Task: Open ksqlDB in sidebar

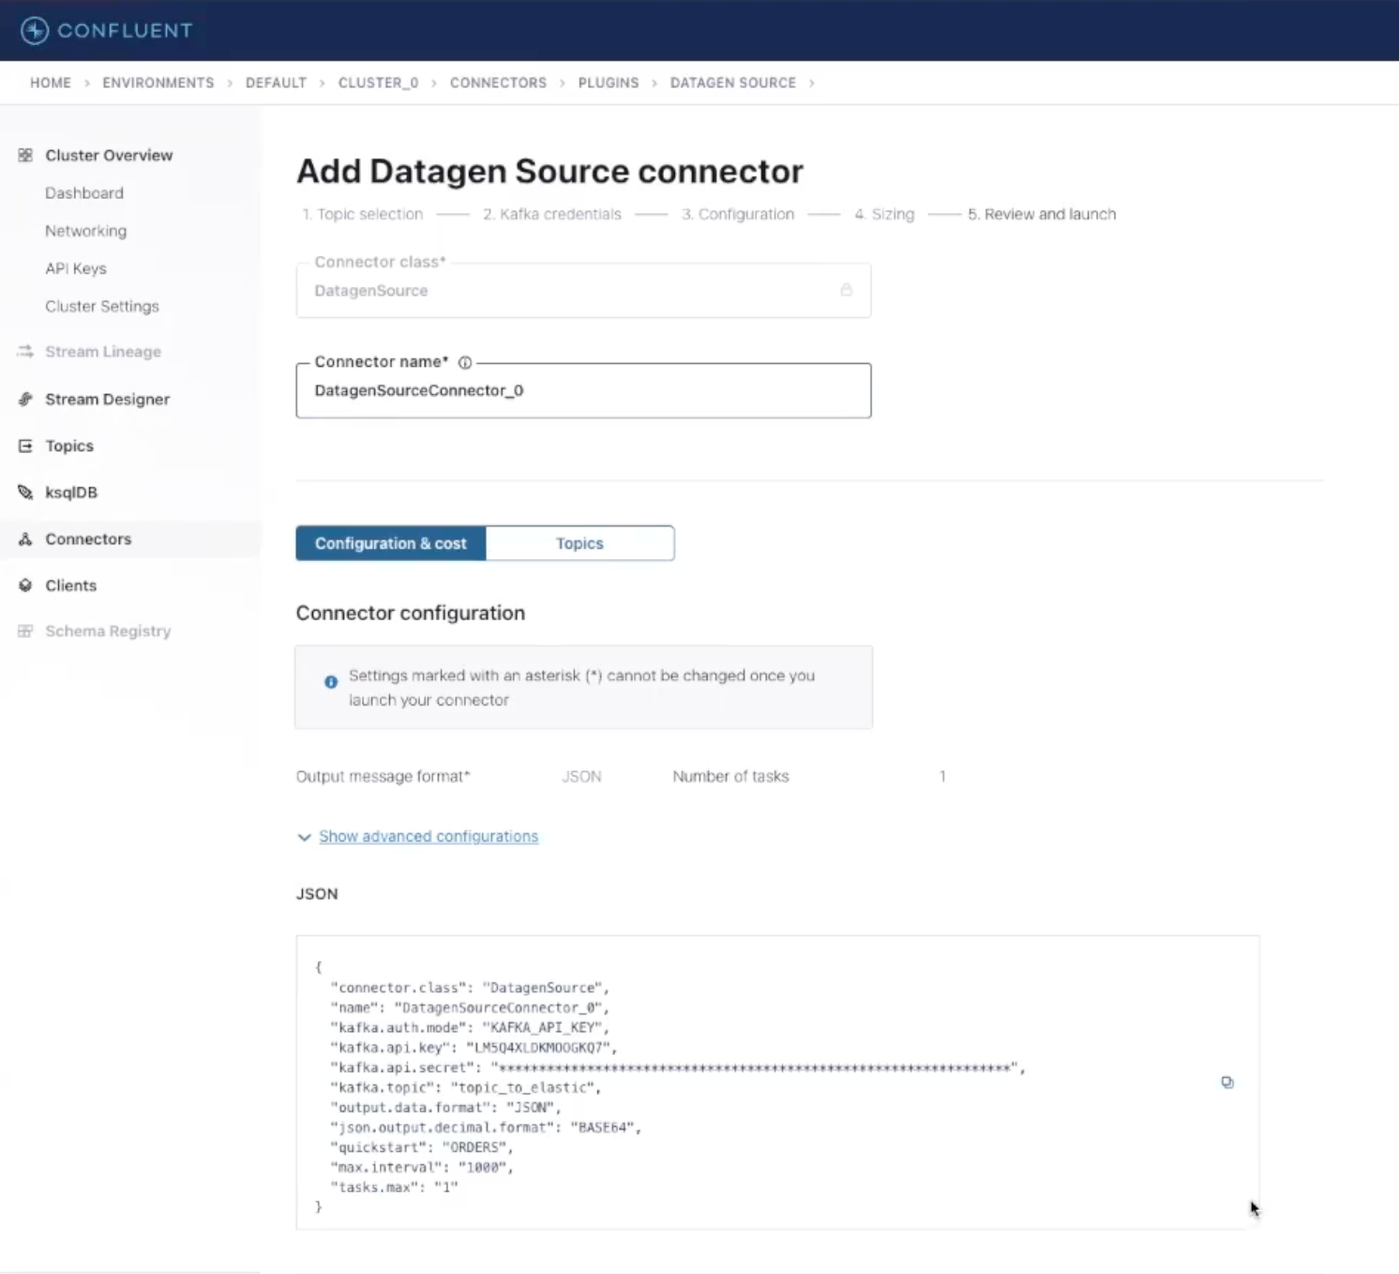Action: click(71, 493)
